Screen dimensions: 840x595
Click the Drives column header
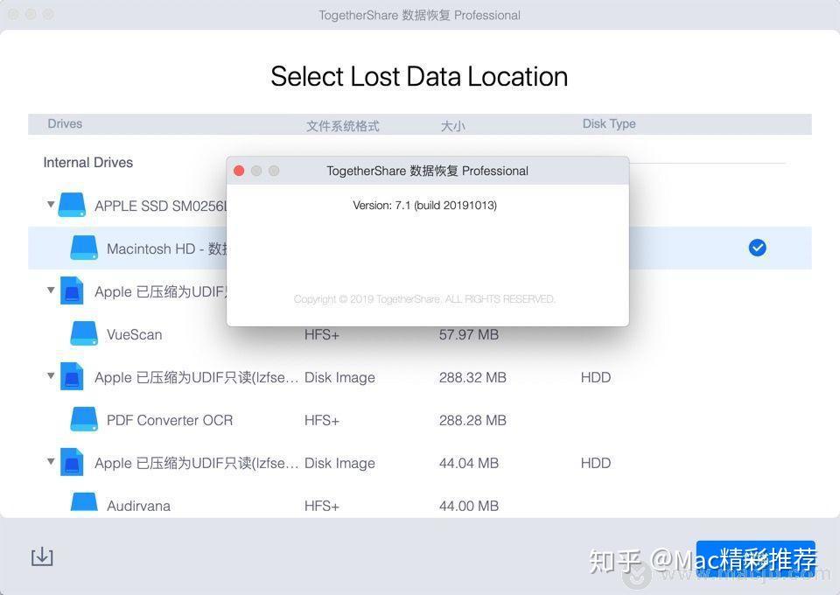point(64,123)
